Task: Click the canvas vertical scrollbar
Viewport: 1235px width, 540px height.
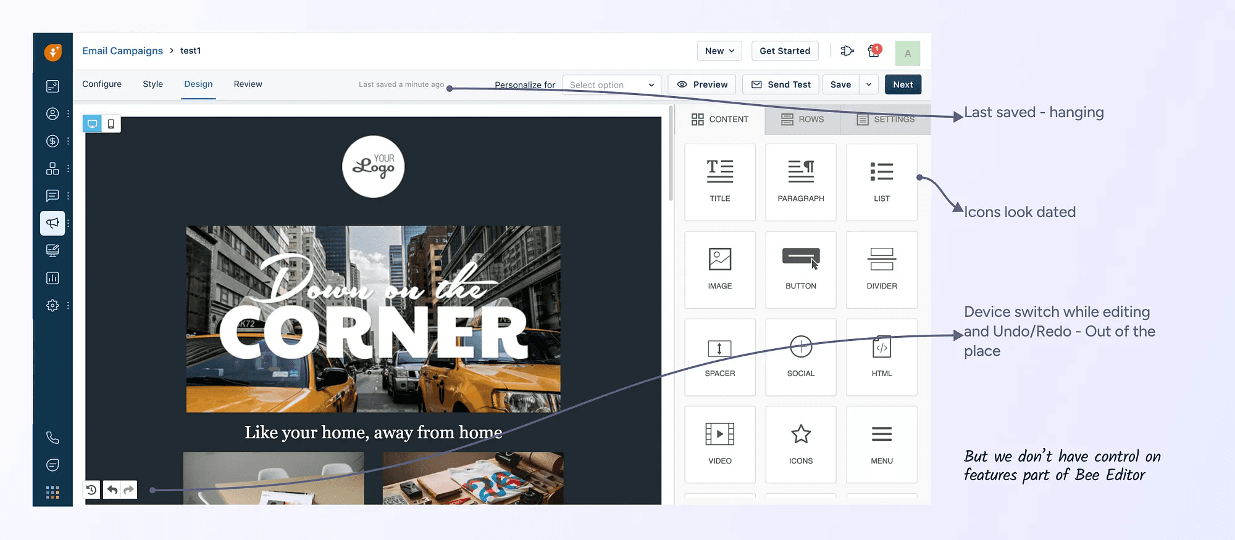Action: pos(671,154)
